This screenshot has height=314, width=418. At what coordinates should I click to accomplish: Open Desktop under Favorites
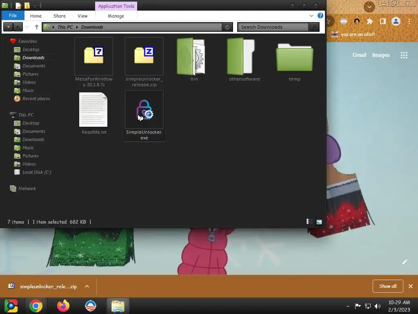tap(31, 49)
